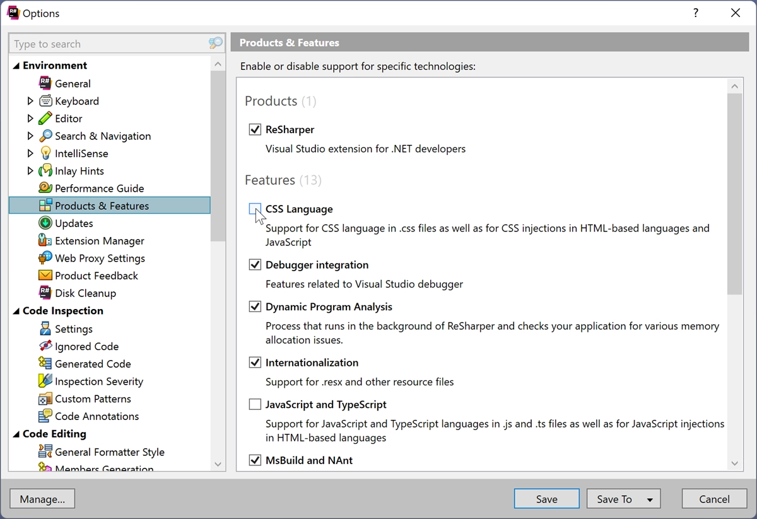Open the Custom Patterns page
The width and height of the screenshot is (757, 519).
[x=93, y=399]
